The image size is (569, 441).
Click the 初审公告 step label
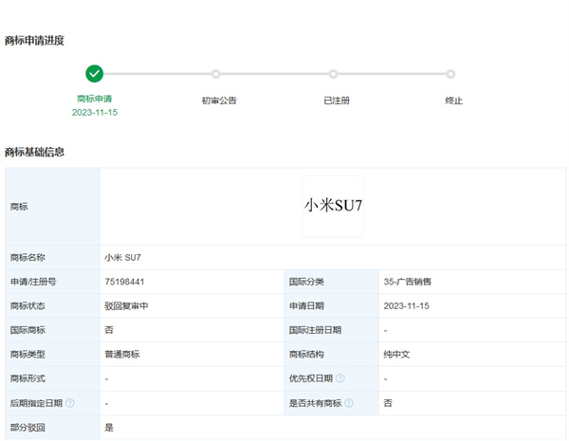(219, 101)
